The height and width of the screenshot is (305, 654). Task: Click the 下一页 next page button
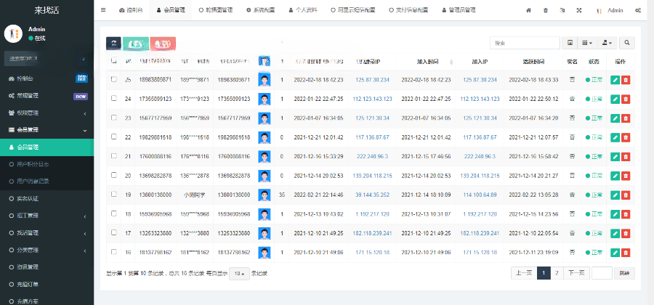click(576, 273)
